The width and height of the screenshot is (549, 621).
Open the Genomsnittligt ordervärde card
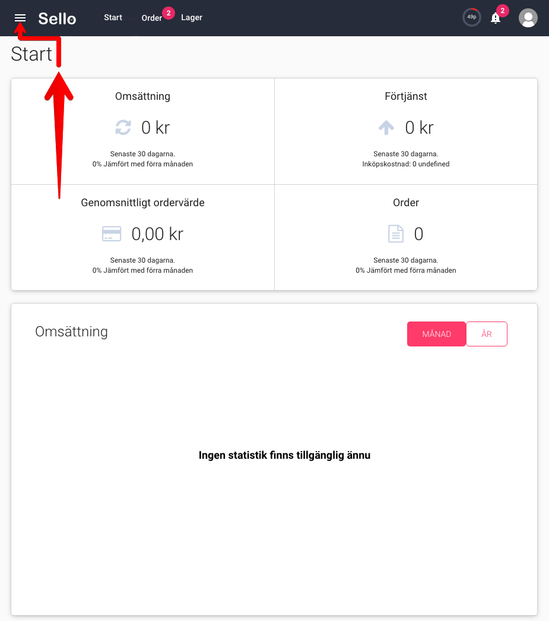point(143,237)
